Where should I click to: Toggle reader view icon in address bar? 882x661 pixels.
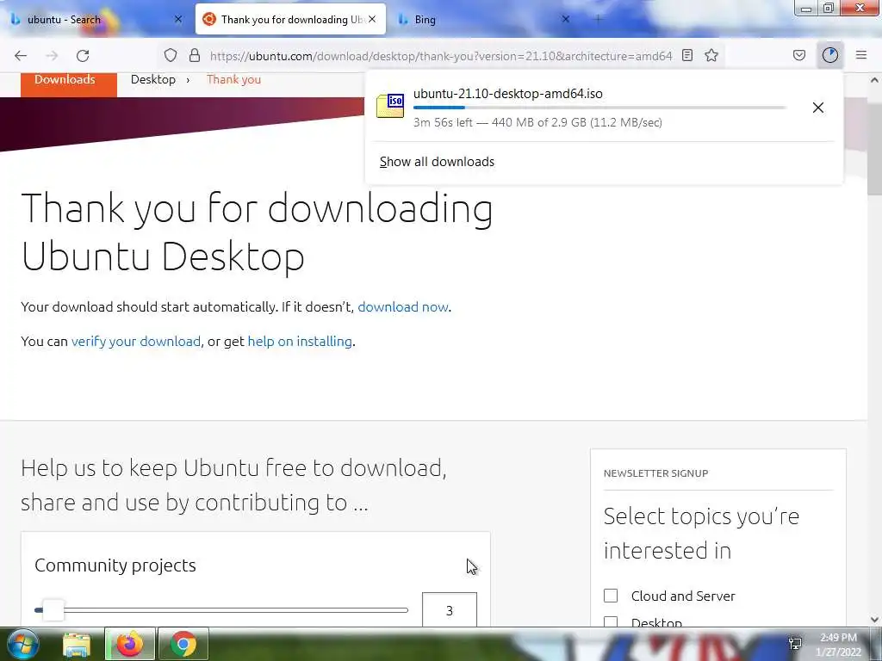tap(686, 55)
